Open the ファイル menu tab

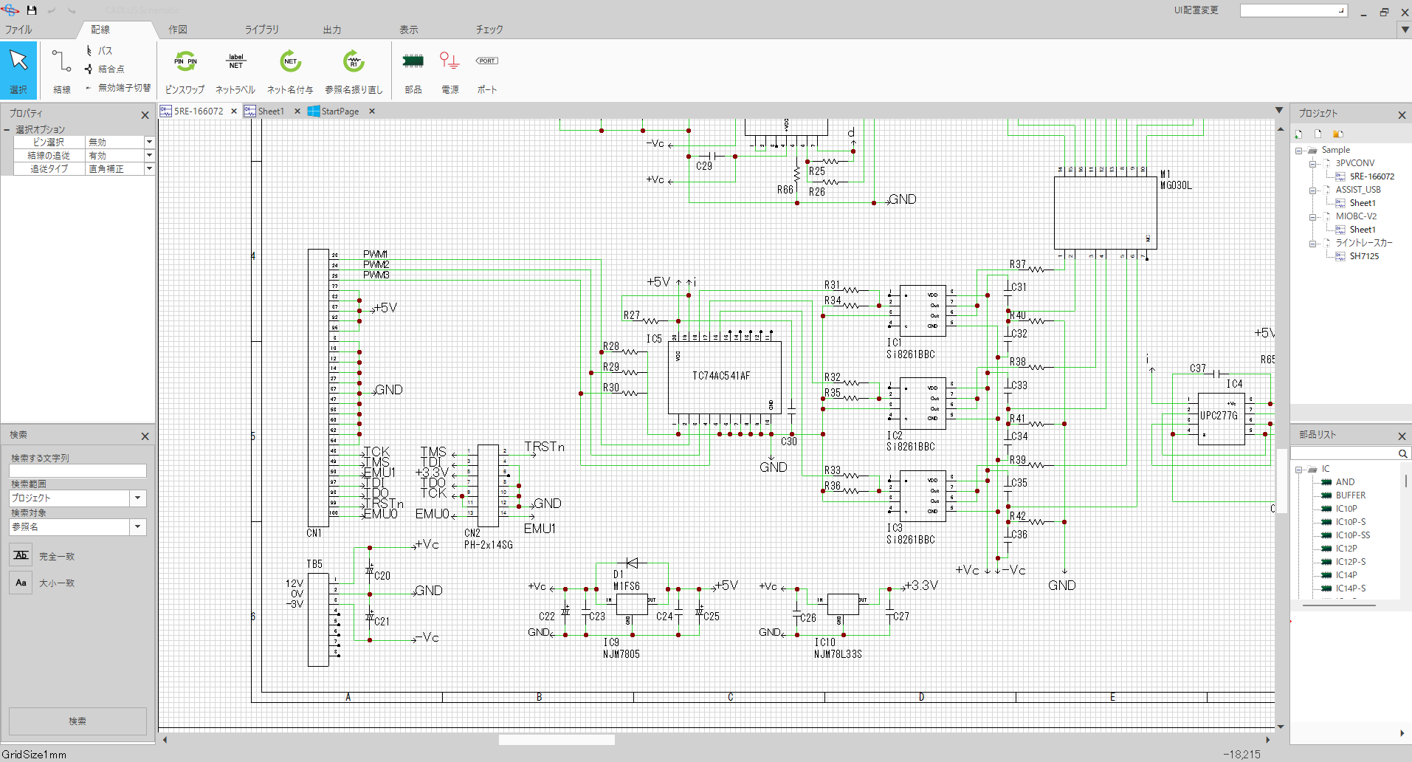coord(18,30)
